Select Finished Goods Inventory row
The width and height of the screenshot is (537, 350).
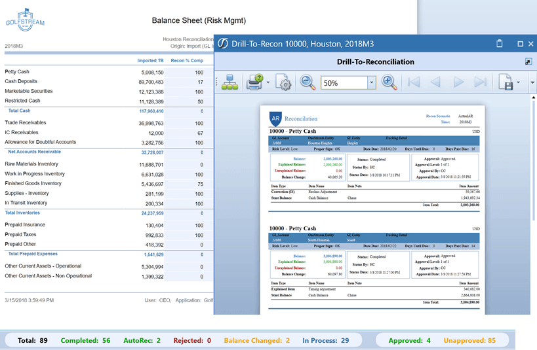pos(33,184)
